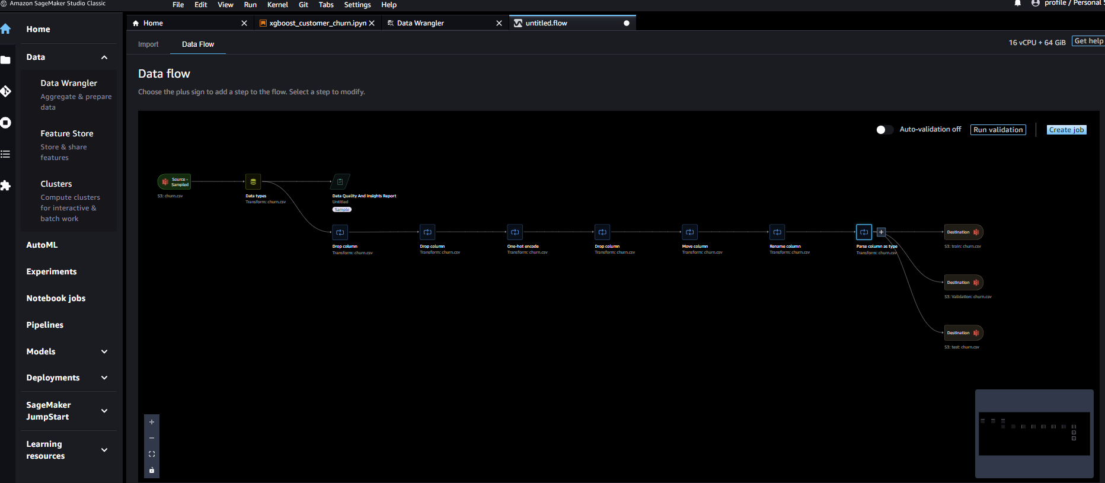
Task: Open the Settings menu
Action: pyautogui.click(x=357, y=5)
